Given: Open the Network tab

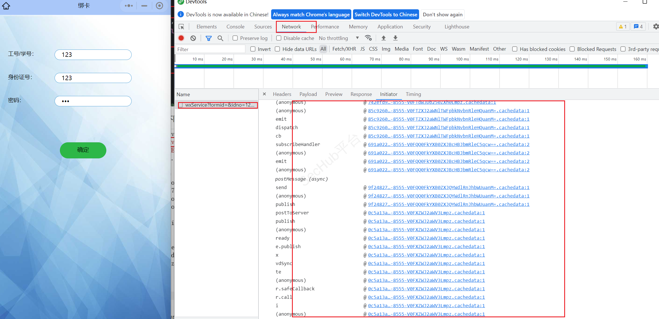Looking at the screenshot, I should pyautogui.click(x=291, y=27).
